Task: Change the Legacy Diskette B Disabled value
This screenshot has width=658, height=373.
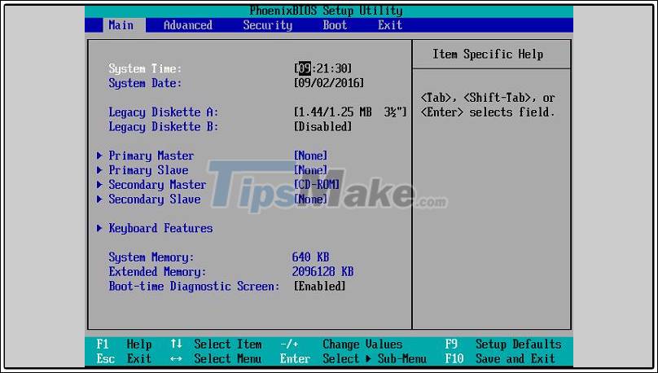Action: pyautogui.click(x=322, y=126)
